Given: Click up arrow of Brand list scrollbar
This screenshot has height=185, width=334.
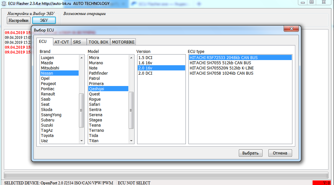Looking at the screenshot, I should (x=81, y=58).
